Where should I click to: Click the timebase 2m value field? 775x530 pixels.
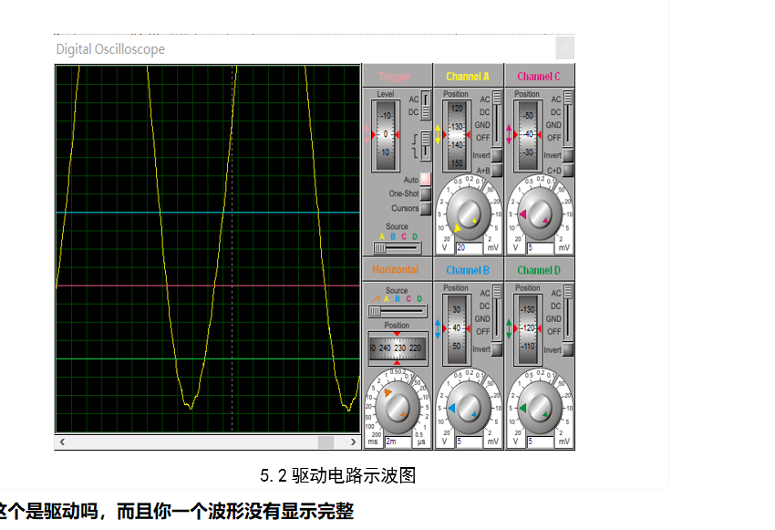click(398, 442)
